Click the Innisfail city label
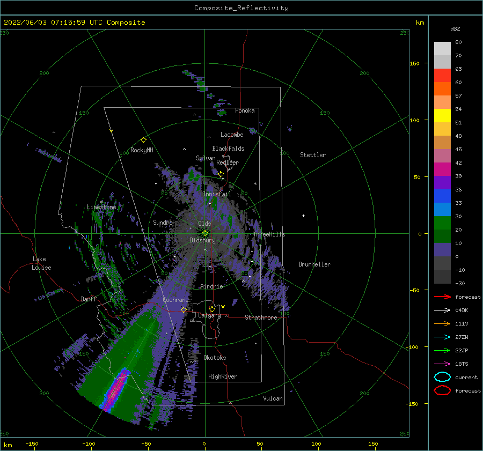This screenshot has width=483, height=451. [217, 194]
